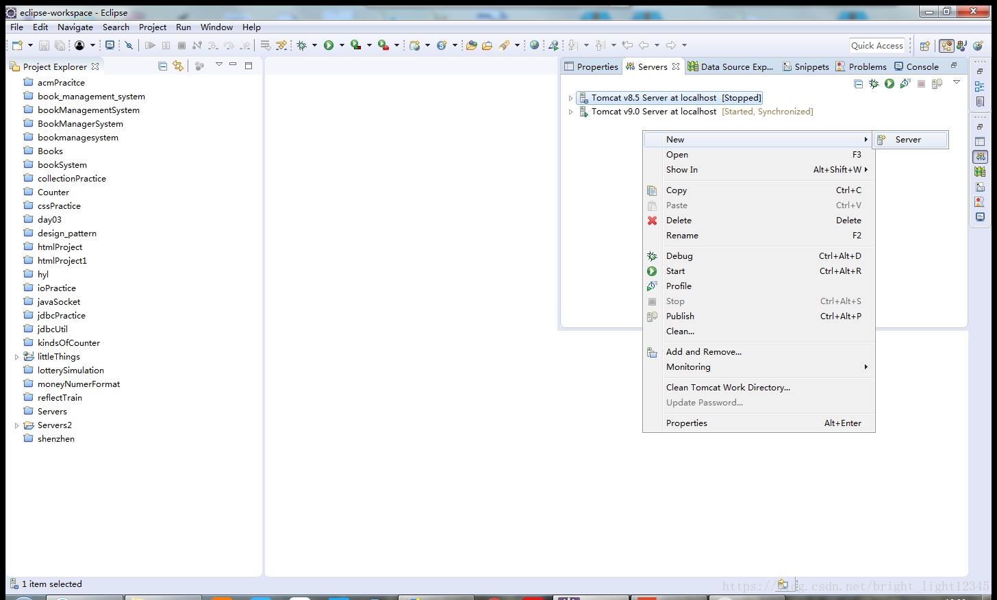Open the Navigate menu
Screen dimensions: 997x600
pos(75,27)
